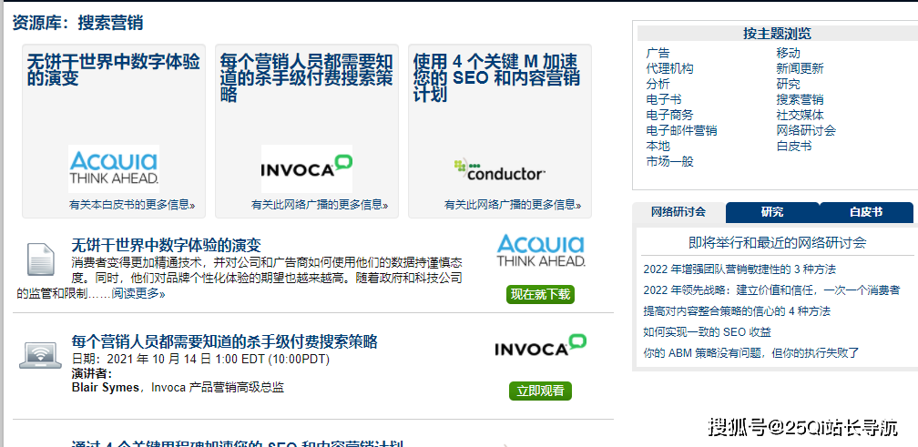The image size is (918, 447).
Task: Browse the 社交媒体 topic
Action: click(800, 115)
